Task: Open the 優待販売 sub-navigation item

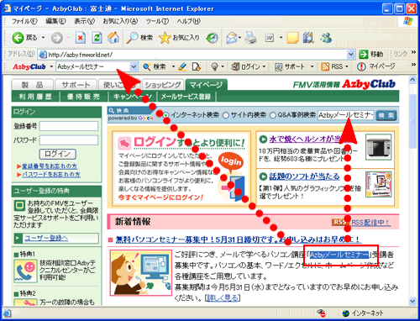Action: pos(83,97)
